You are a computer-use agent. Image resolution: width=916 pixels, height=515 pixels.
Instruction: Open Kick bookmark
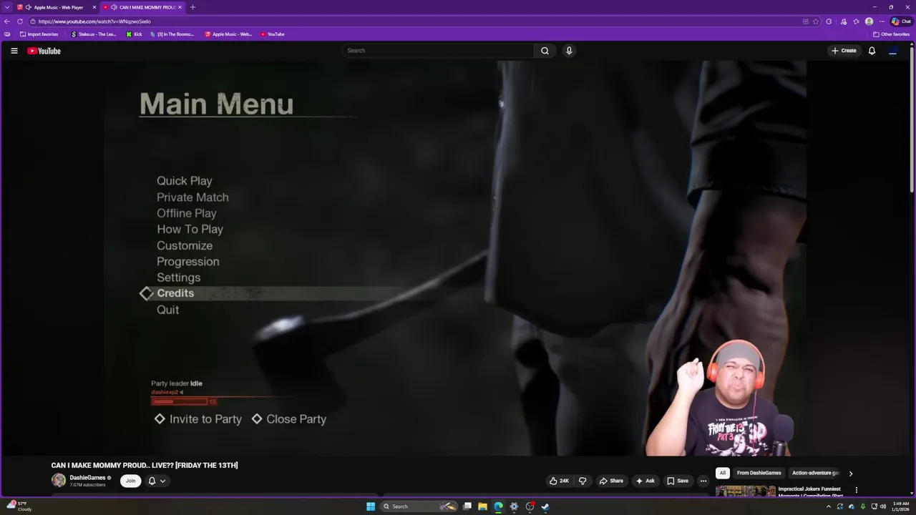[x=134, y=34]
